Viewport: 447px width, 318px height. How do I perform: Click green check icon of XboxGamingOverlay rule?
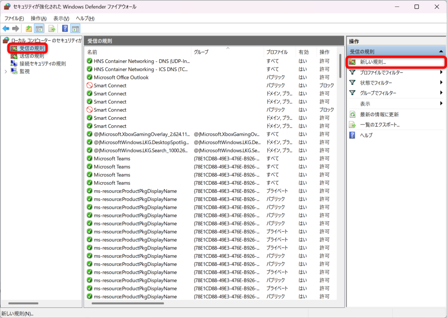point(89,134)
